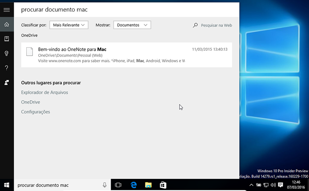Screen dimensions: 309x191
Task: Open the Windows Start button
Action: (7, 185)
